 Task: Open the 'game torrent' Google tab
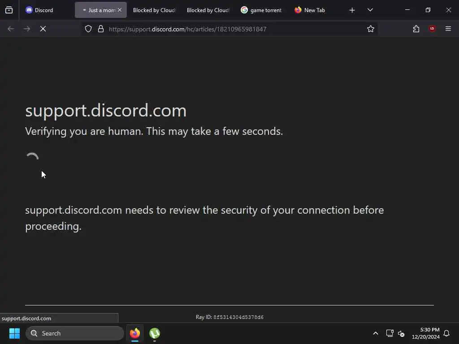click(x=262, y=10)
